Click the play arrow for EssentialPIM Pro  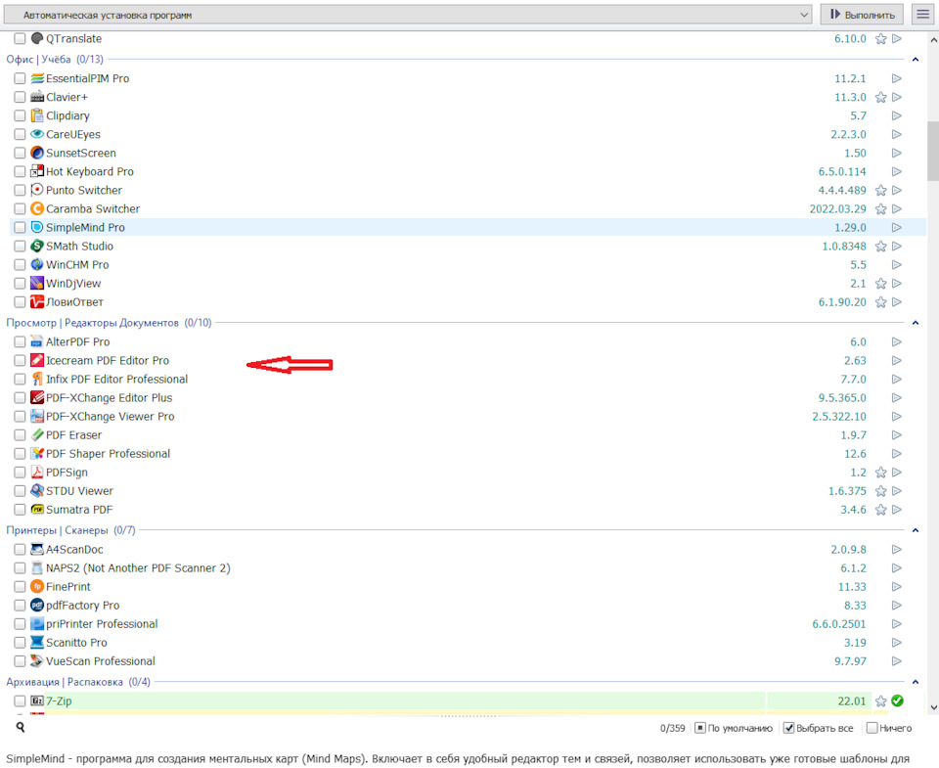(x=897, y=78)
